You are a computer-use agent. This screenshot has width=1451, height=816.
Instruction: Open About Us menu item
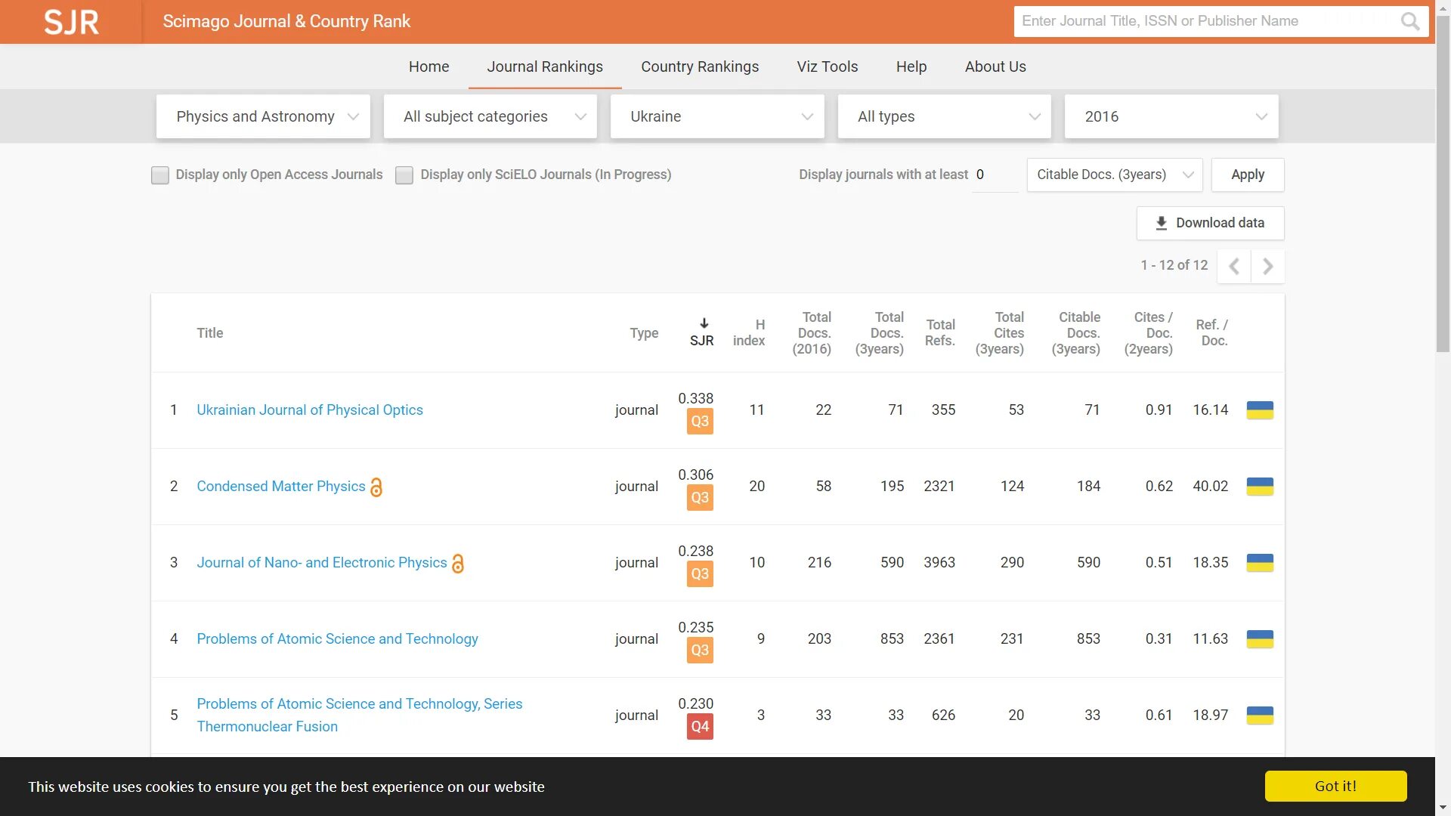995,66
